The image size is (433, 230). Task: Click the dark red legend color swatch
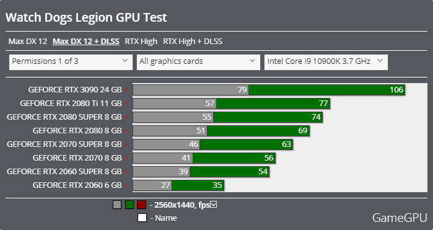pos(142,205)
